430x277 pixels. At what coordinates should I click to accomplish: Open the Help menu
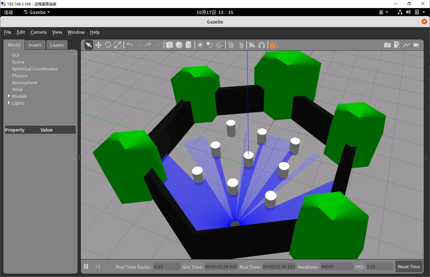(x=95, y=32)
